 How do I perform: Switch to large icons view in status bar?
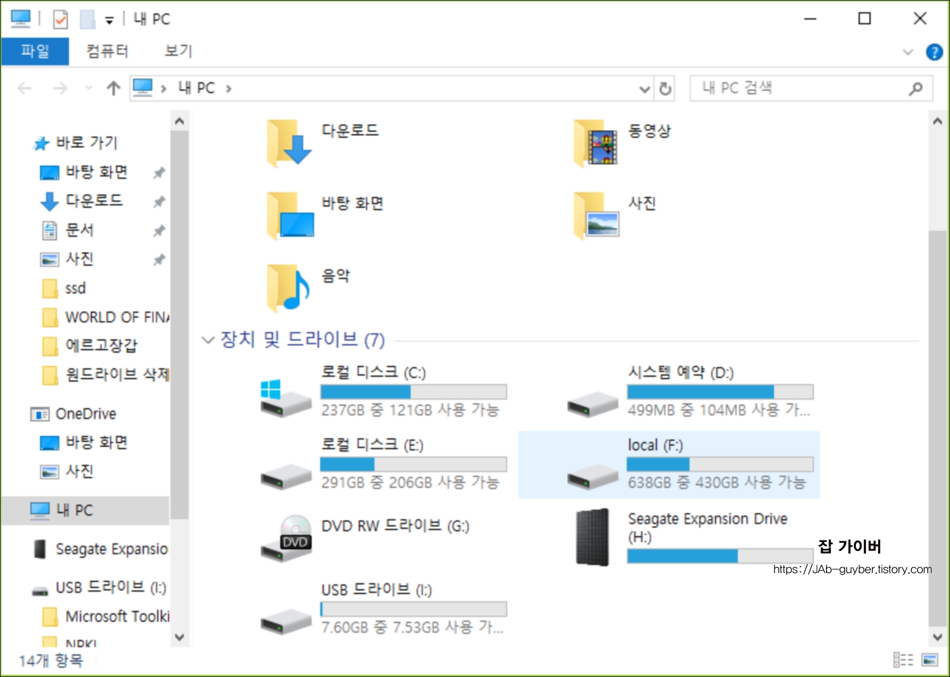[929, 660]
